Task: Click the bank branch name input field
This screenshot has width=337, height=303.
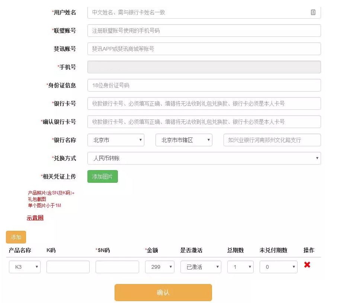Action: click(272, 140)
